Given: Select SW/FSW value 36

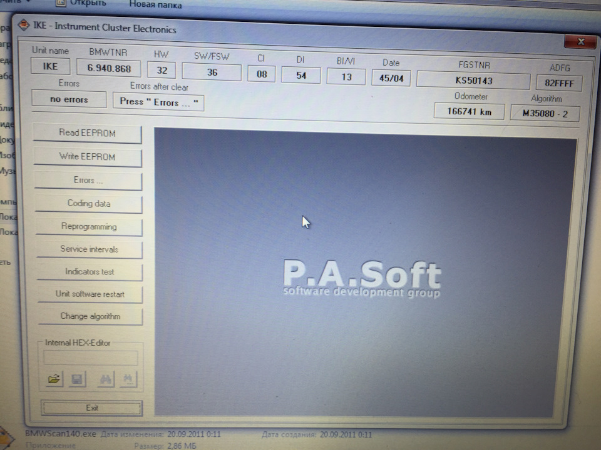Looking at the screenshot, I should tap(212, 72).
